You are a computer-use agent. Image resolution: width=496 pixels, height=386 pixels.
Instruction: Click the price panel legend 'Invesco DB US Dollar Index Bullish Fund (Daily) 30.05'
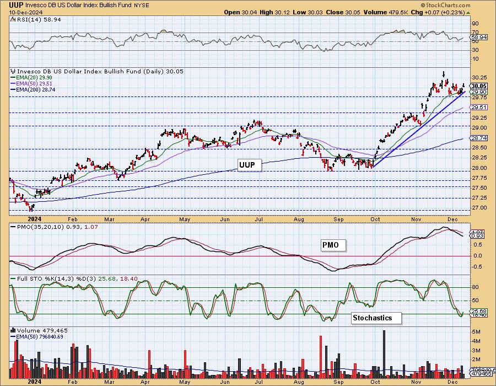(x=97, y=72)
